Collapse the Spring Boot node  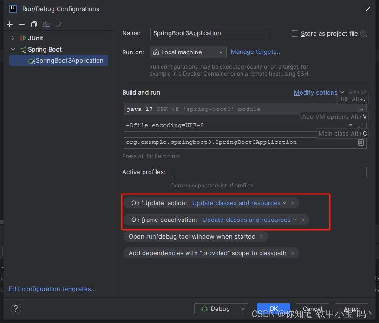(13, 49)
